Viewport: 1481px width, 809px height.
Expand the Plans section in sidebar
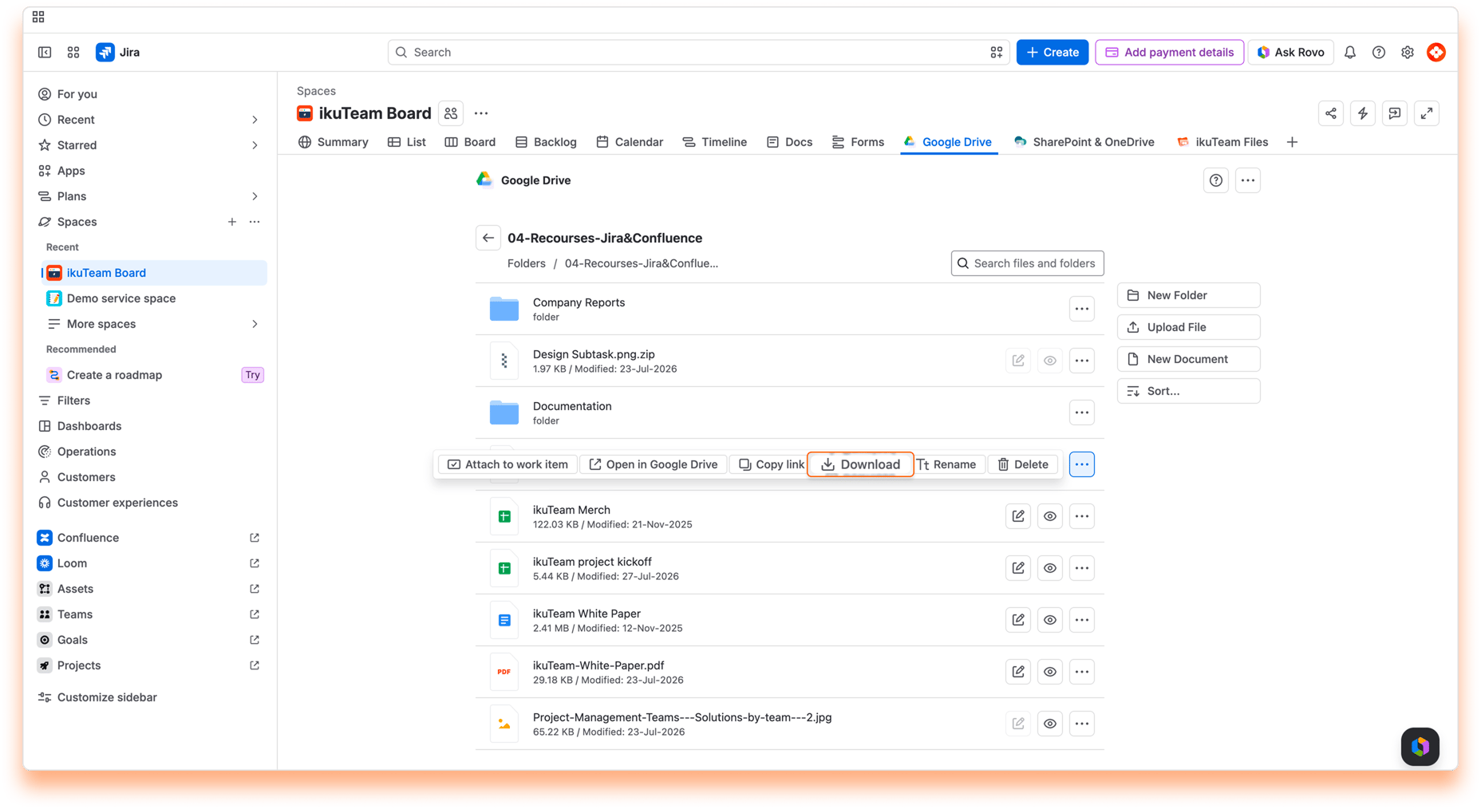tap(255, 196)
